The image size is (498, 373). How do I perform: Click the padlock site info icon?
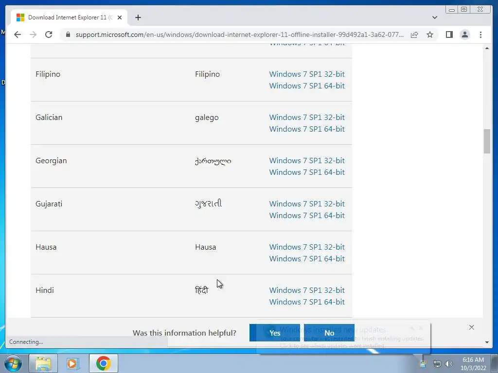point(68,34)
